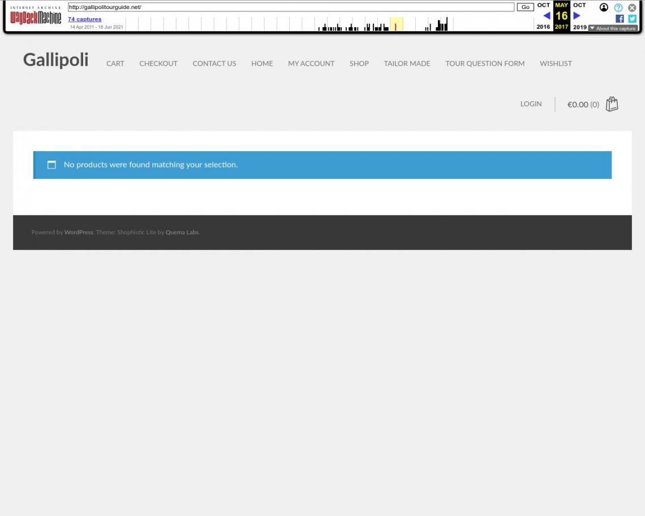Click the highlighted capture on the timeline
Image resolution: width=645 pixels, height=516 pixels.
pos(395,26)
